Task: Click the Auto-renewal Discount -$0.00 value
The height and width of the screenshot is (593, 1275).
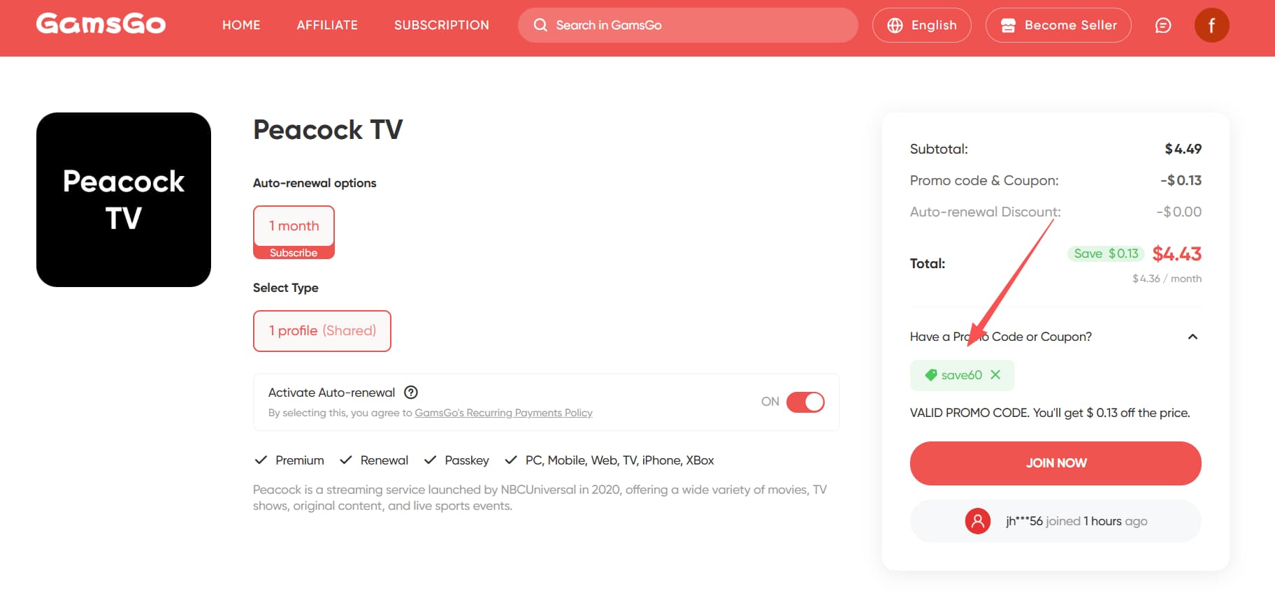Action: click(1179, 212)
